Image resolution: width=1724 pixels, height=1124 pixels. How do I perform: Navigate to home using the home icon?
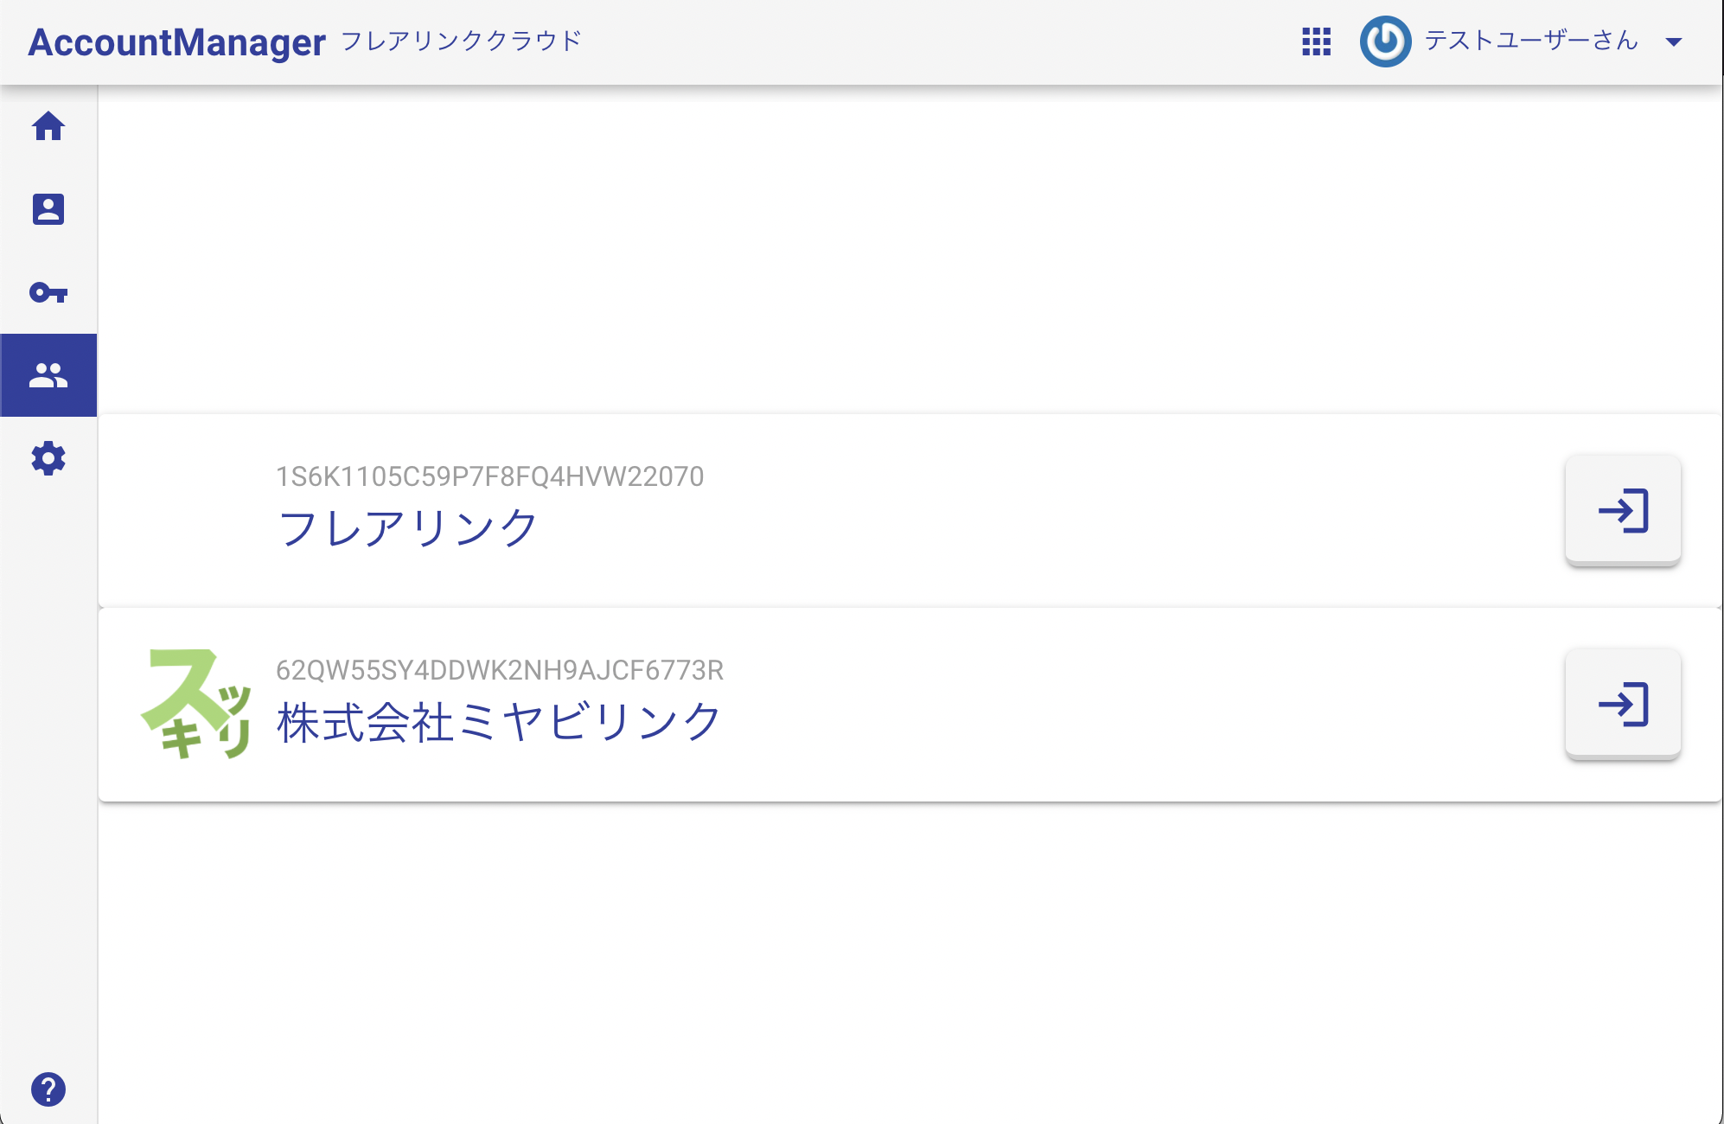tap(49, 128)
